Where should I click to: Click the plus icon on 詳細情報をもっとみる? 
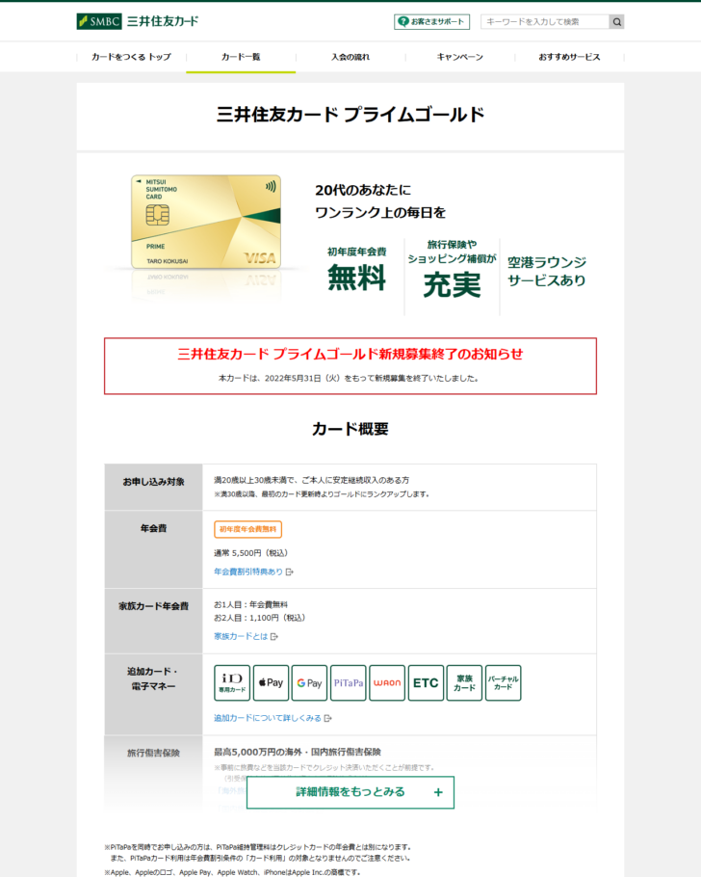click(438, 792)
